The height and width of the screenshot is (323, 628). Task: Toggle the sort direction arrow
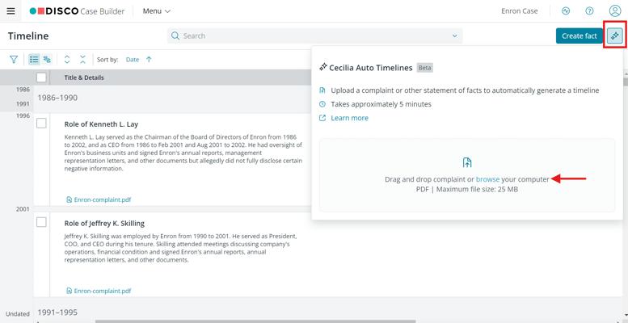(x=149, y=60)
